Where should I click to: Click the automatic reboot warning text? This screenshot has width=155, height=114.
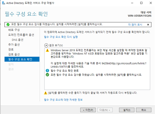(92, 93)
